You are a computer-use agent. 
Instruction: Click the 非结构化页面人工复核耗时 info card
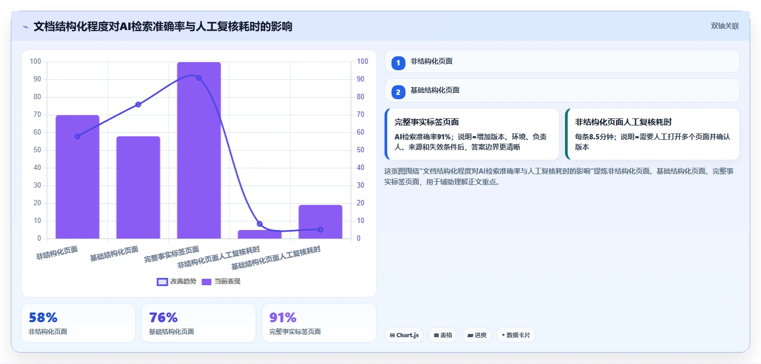pyautogui.click(x=653, y=134)
